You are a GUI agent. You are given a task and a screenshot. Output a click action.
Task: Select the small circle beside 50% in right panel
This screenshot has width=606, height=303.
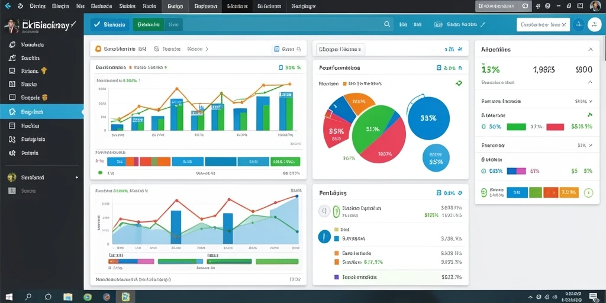pos(483,127)
